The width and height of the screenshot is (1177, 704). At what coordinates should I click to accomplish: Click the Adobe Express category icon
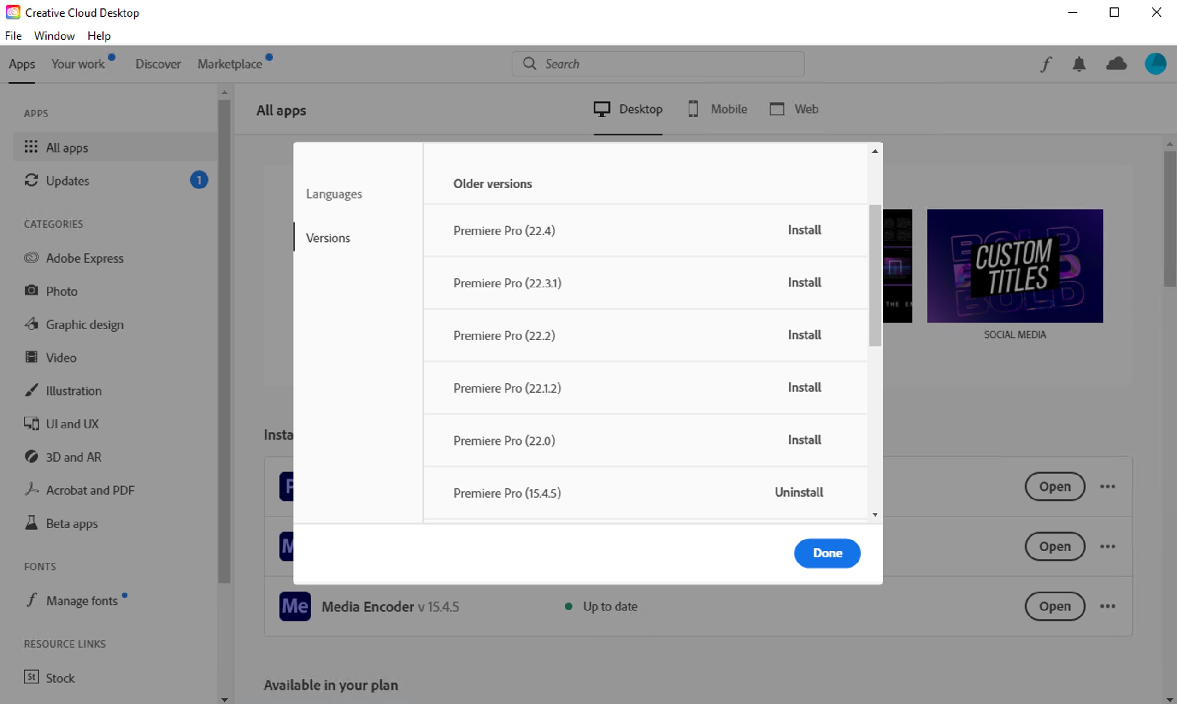point(31,258)
